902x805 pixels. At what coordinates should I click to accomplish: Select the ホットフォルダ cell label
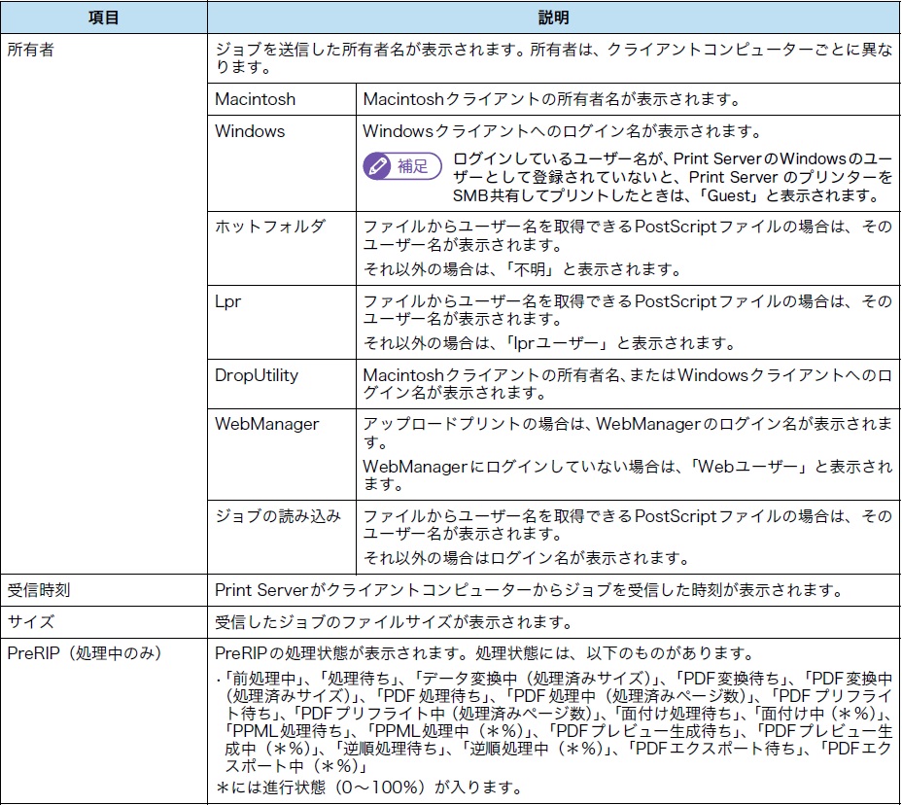tap(270, 226)
